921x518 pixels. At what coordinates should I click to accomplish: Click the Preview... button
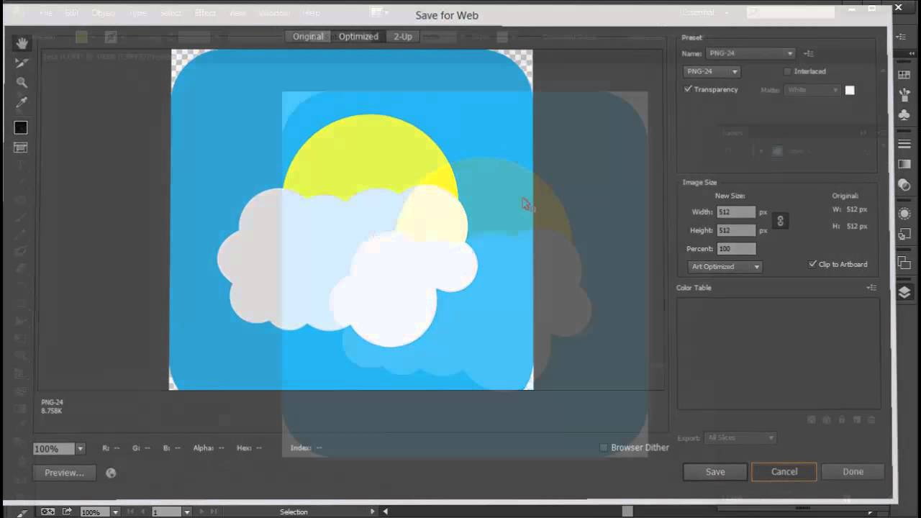64,473
